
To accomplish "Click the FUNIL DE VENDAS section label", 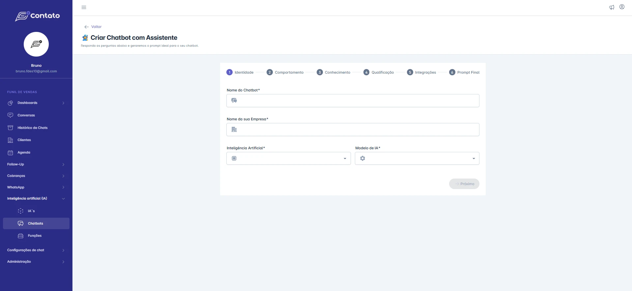I will [22, 92].
